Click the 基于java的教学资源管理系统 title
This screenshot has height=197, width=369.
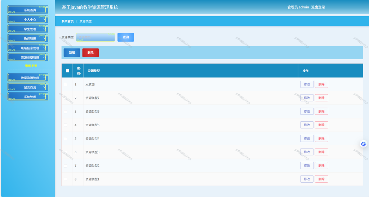pos(90,7)
